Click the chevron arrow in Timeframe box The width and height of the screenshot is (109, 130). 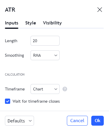(x=56, y=89)
